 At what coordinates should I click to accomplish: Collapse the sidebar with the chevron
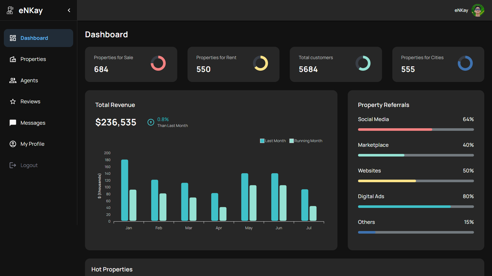tap(69, 10)
